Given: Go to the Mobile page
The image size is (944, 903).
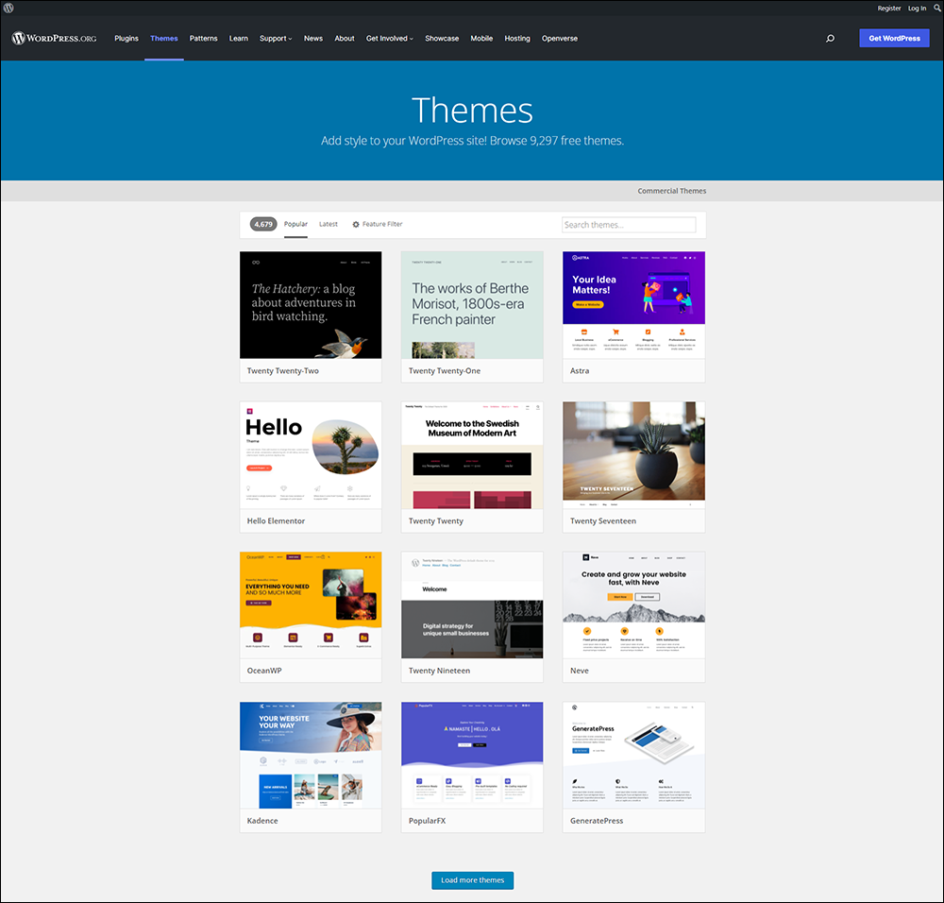Looking at the screenshot, I should [x=481, y=38].
